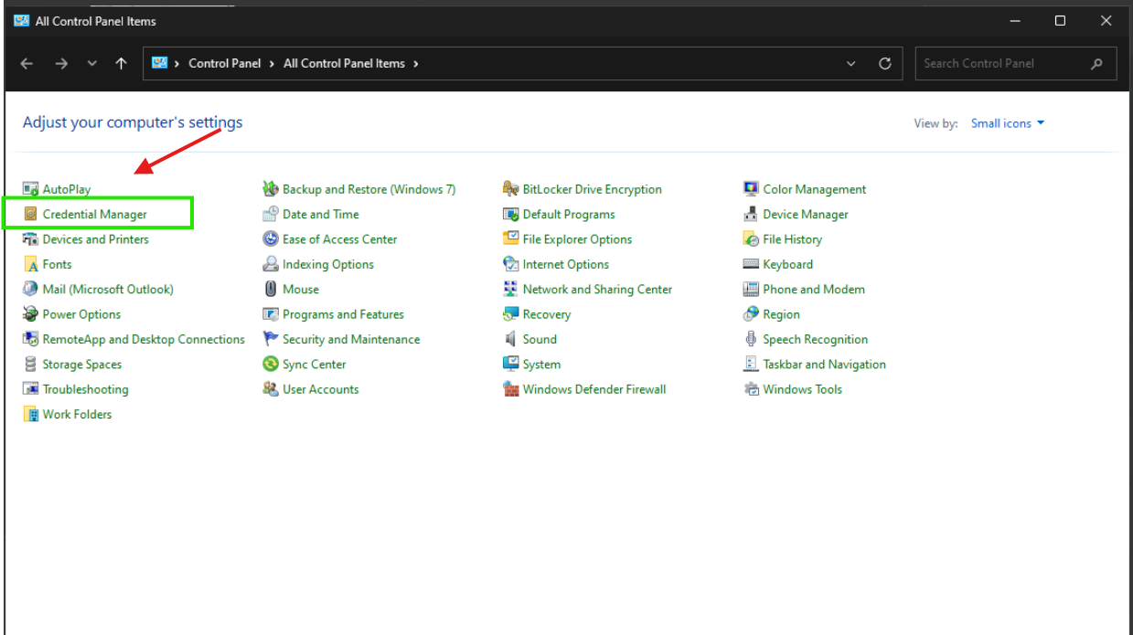Open Device Manager

806,215
